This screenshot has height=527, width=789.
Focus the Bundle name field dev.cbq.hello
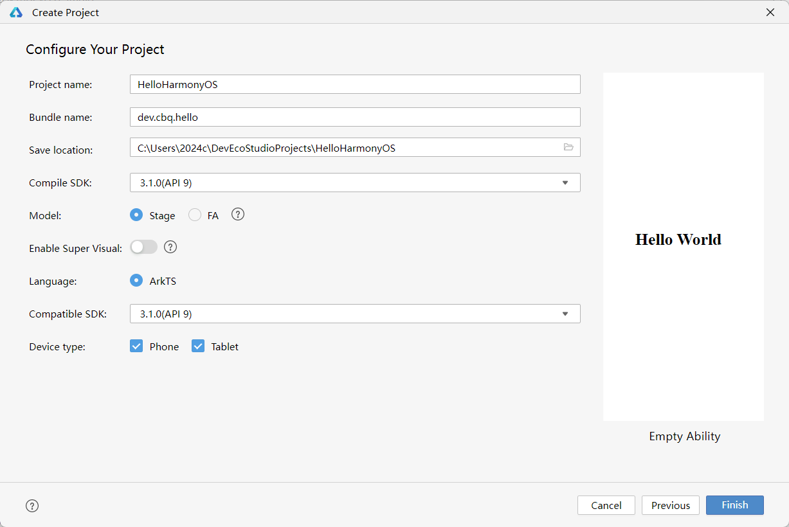click(355, 117)
